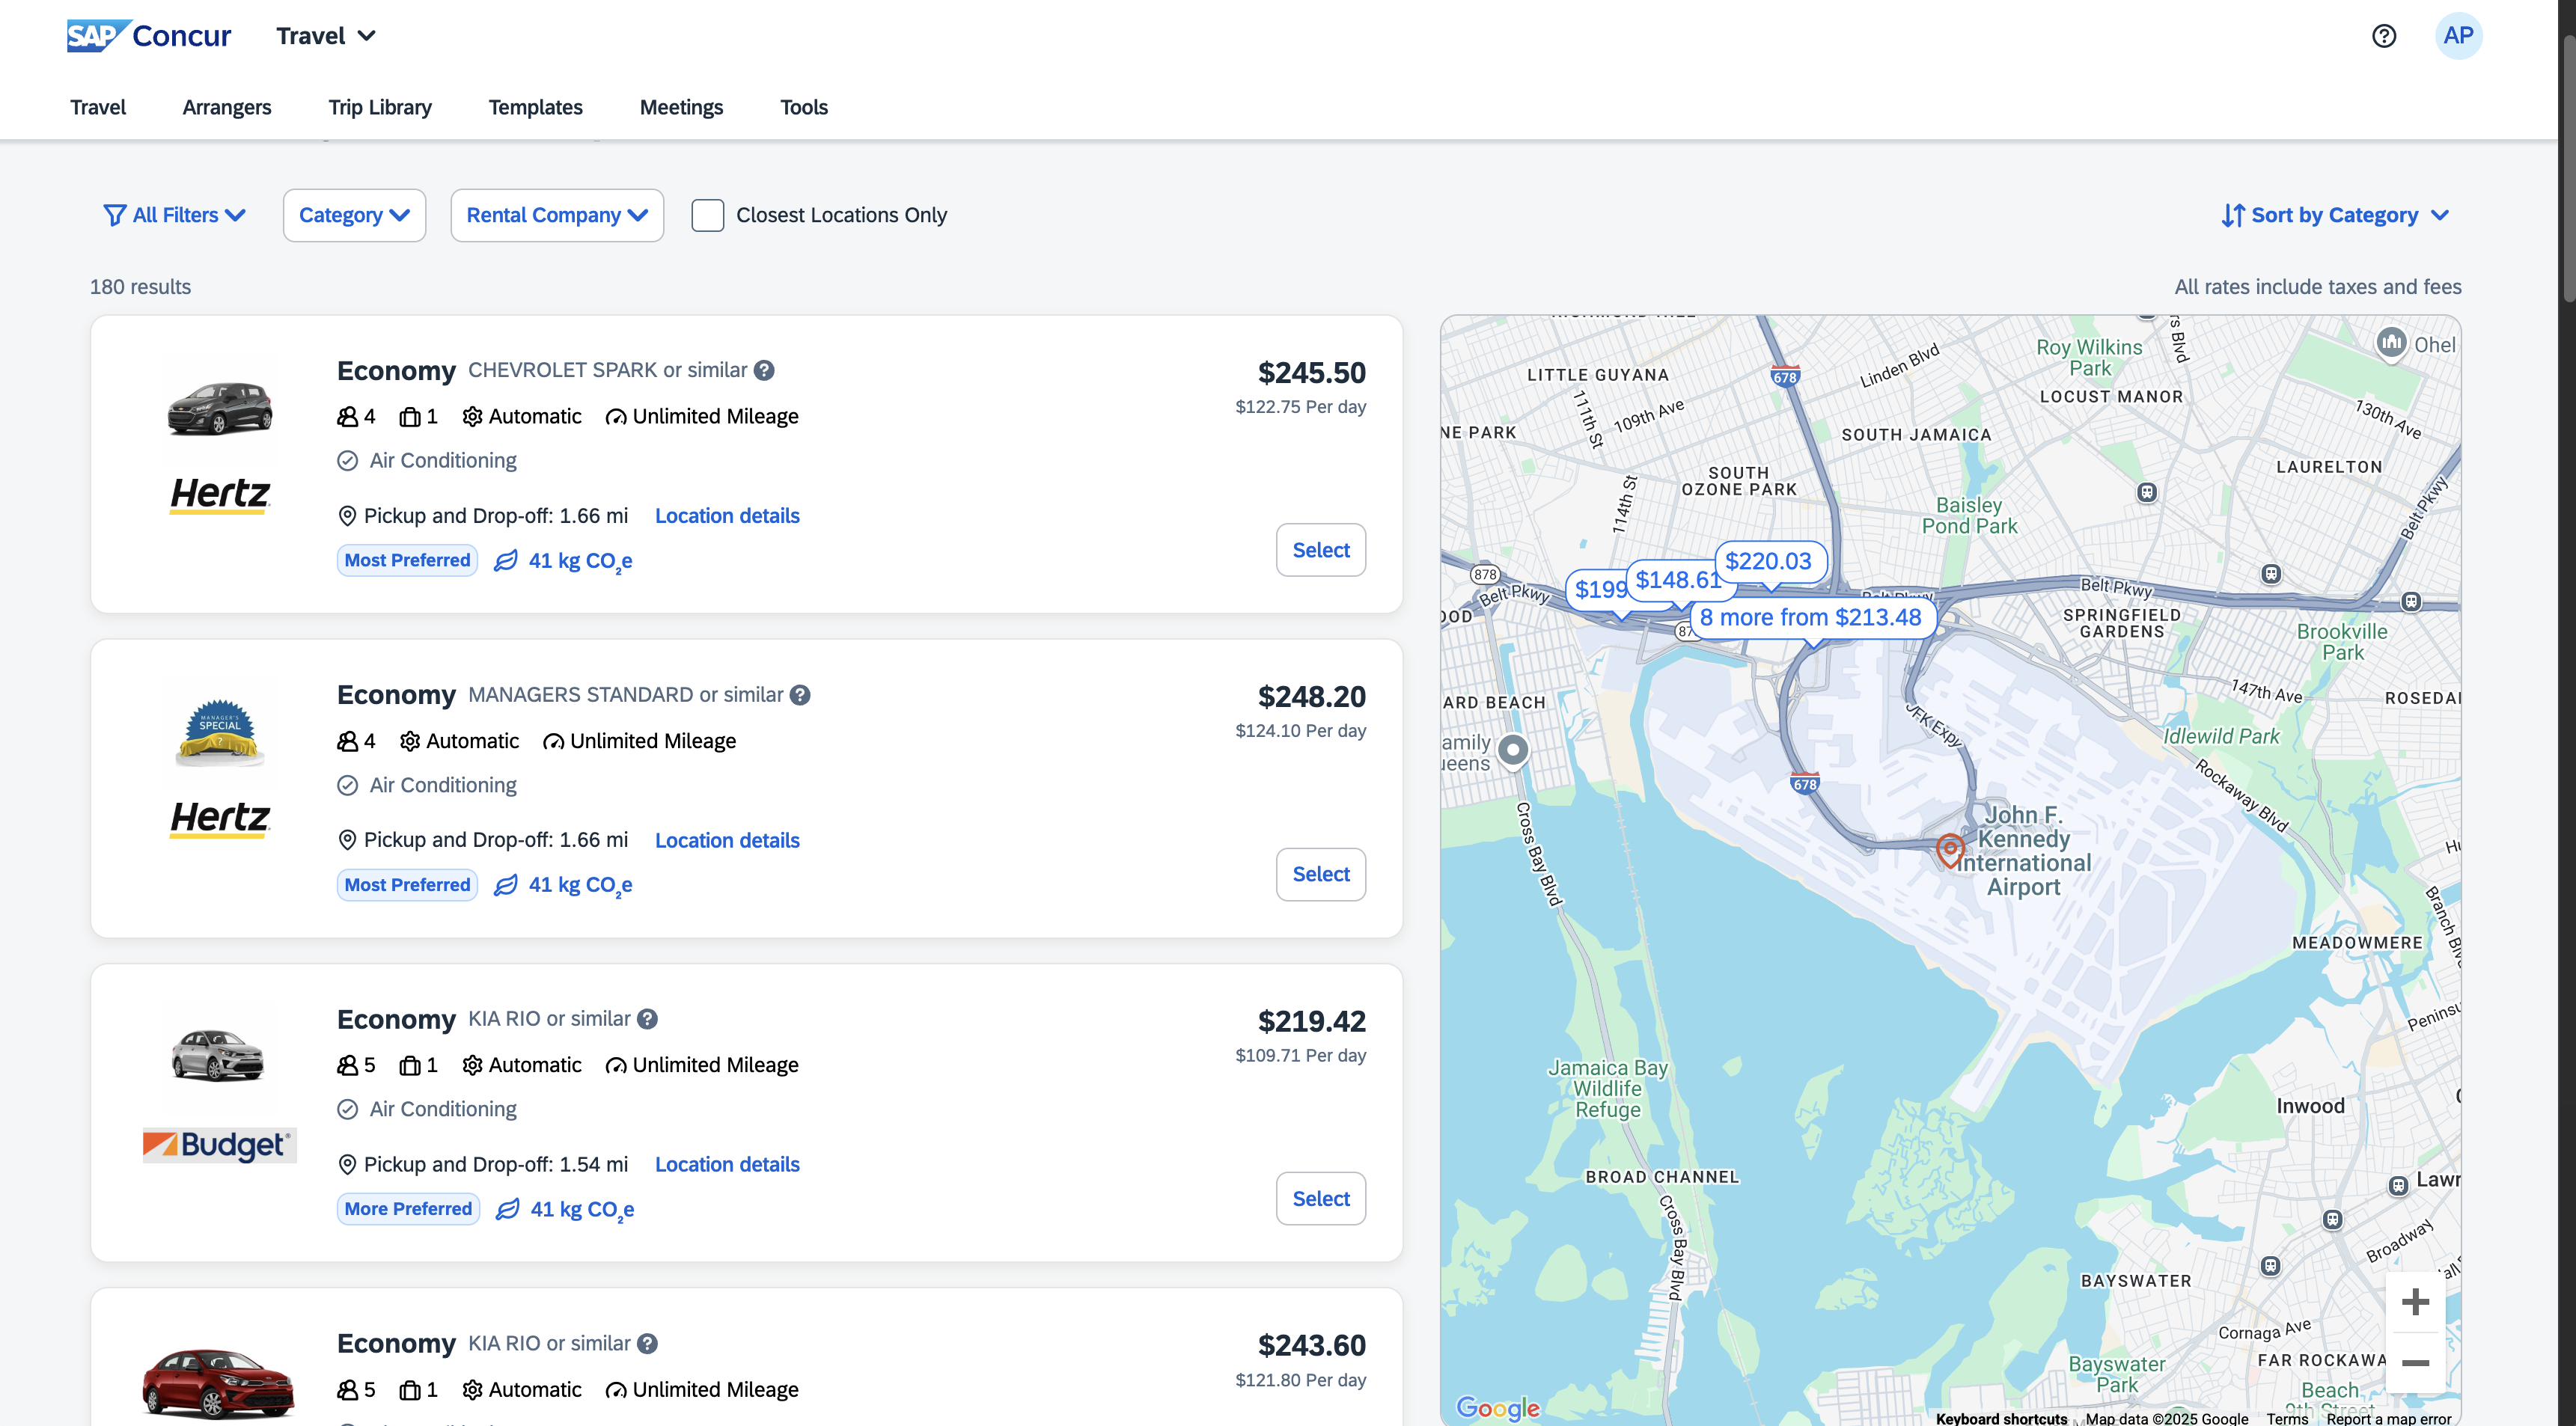Open Location details for Budget car
Viewport: 2576px width, 1426px height.
point(727,1164)
